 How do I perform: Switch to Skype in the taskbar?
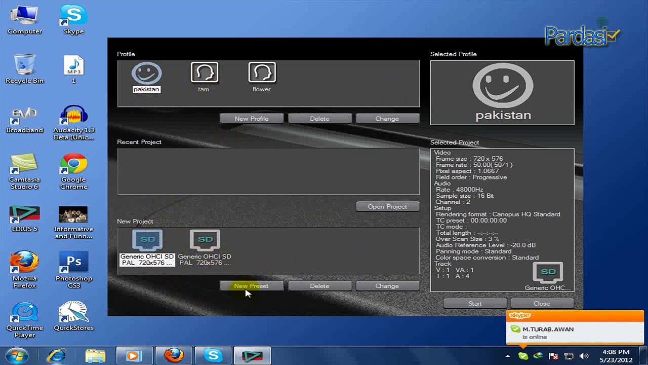pyautogui.click(x=213, y=355)
